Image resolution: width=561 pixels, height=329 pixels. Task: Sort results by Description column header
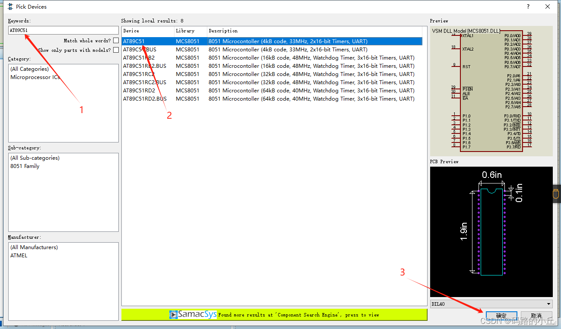pos(314,31)
